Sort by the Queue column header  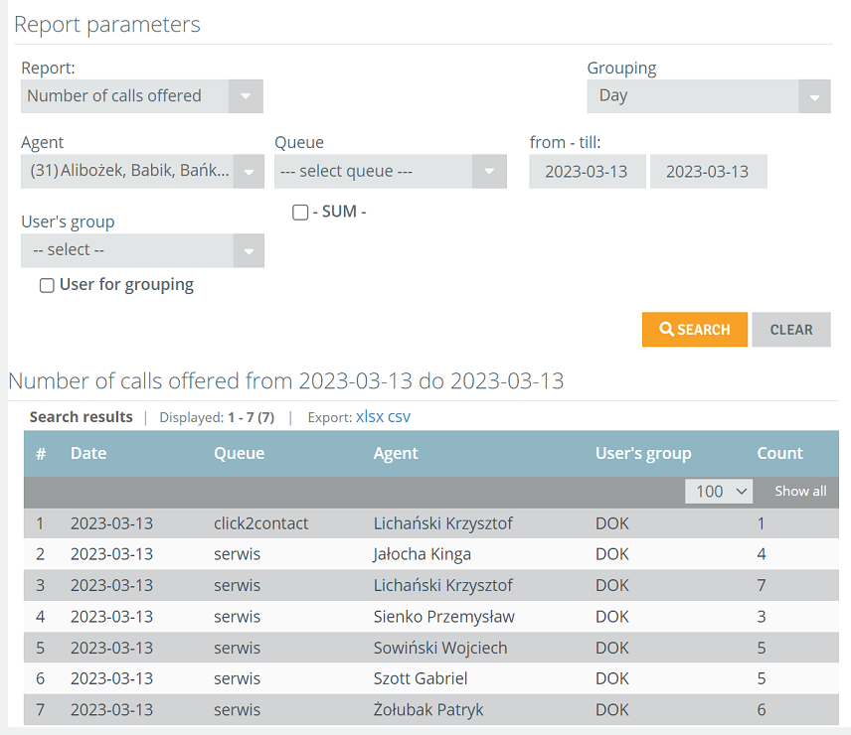coord(239,453)
